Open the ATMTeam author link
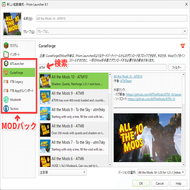Viewport: 190px width, 190px height. pos(126,81)
